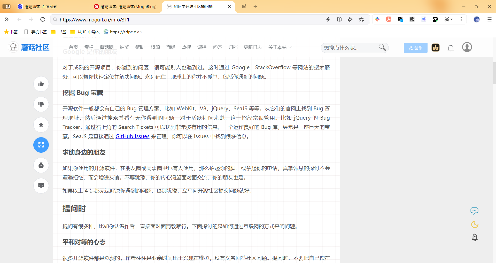The width and height of the screenshot is (496, 263).
Task: Click the 创作 create button
Action: 415,48
